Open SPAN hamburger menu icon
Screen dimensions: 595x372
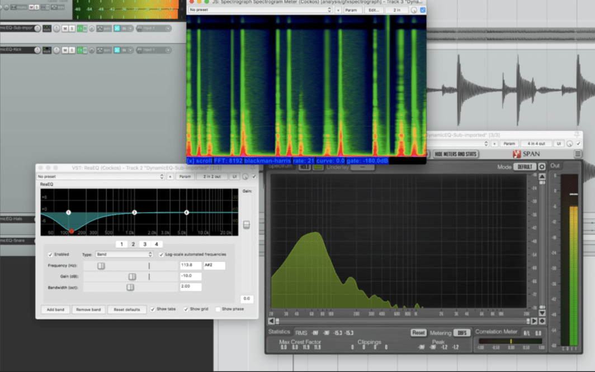coord(578,154)
